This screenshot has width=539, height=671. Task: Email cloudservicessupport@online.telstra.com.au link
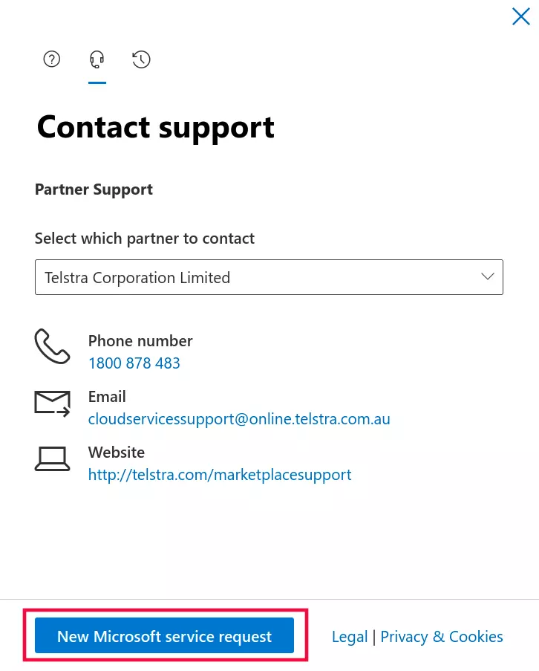pyautogui.click(x=239, y=419)
